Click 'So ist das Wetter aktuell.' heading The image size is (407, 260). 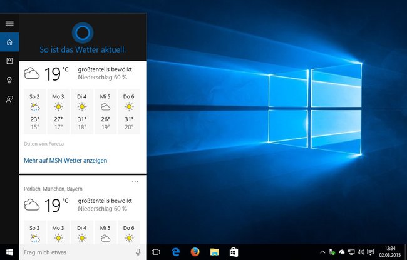pyautogui.click(x=83, y=49)
